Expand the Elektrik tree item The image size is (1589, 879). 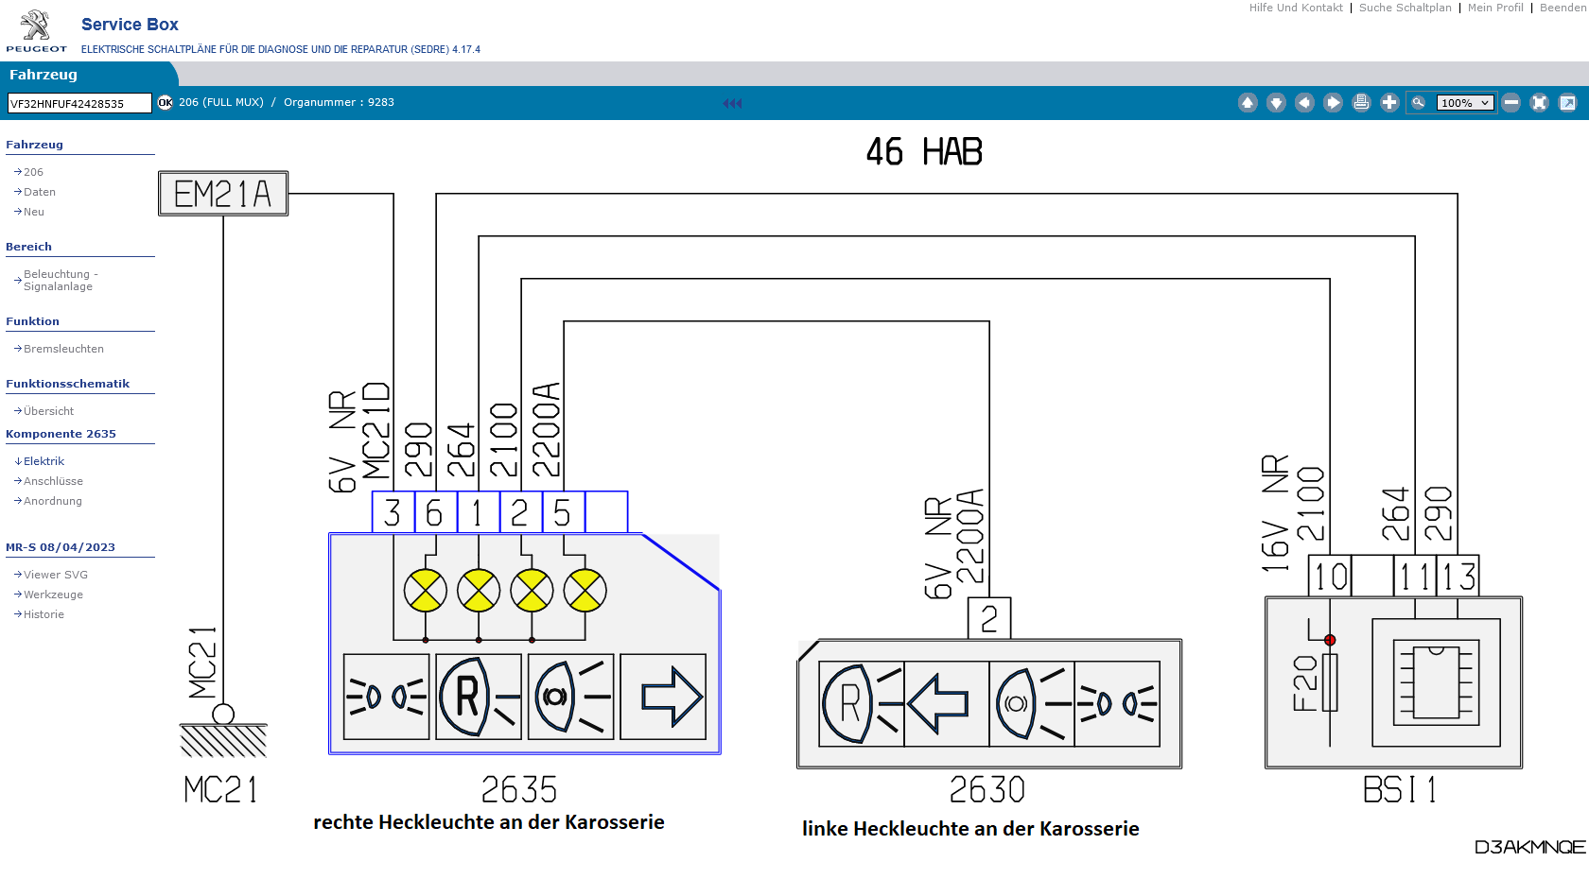44,461
